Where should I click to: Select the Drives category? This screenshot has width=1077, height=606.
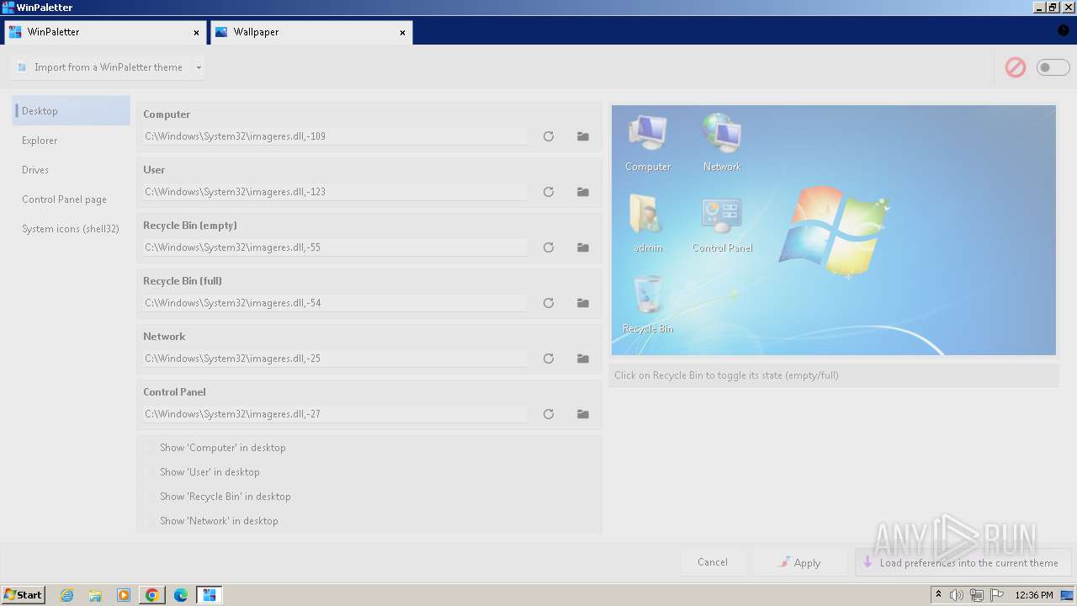(x=72, y=170)
